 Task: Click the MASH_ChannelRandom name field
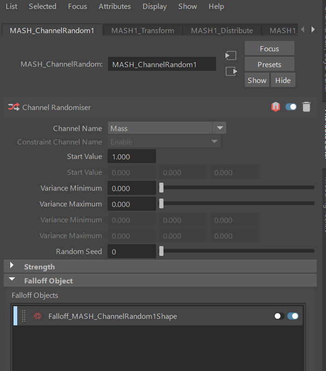(x=162, y=64)
